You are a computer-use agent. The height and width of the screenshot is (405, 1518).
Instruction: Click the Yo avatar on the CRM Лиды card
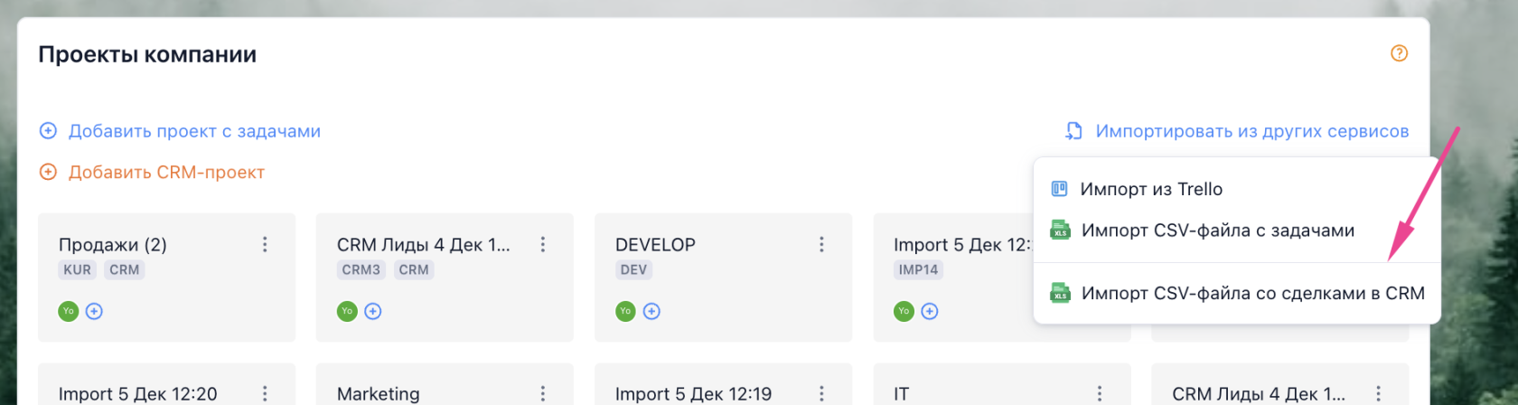click(x=347, y=312)
